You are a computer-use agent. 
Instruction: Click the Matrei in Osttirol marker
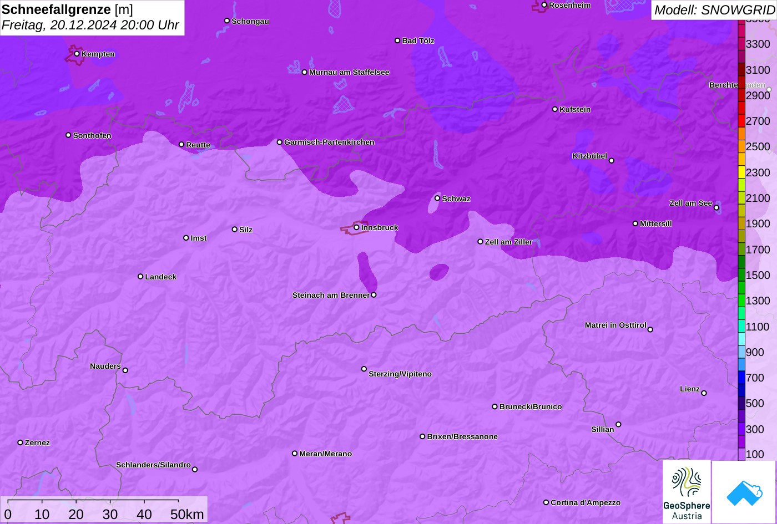650,329
